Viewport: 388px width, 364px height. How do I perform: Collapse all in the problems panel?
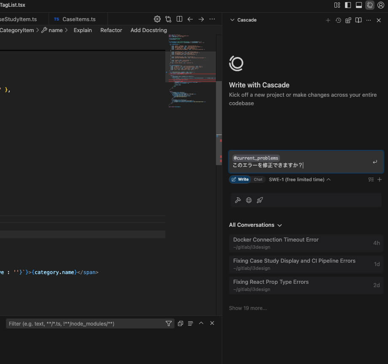[x=181, y=323]
